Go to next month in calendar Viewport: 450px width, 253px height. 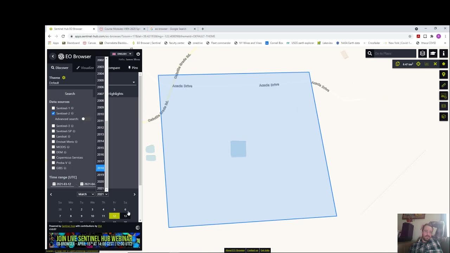134,194
